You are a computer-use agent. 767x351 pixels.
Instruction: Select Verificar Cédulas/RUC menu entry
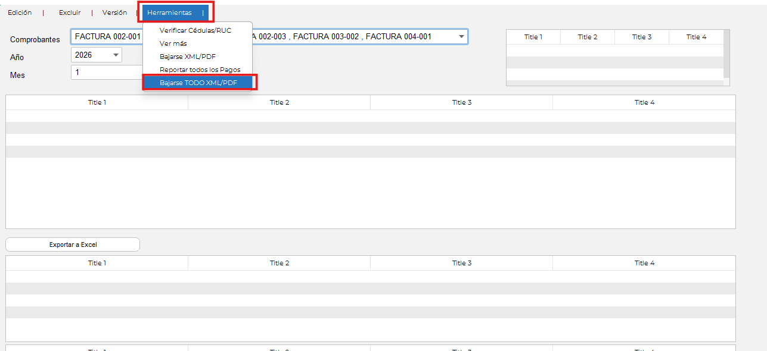pos(195,30)
